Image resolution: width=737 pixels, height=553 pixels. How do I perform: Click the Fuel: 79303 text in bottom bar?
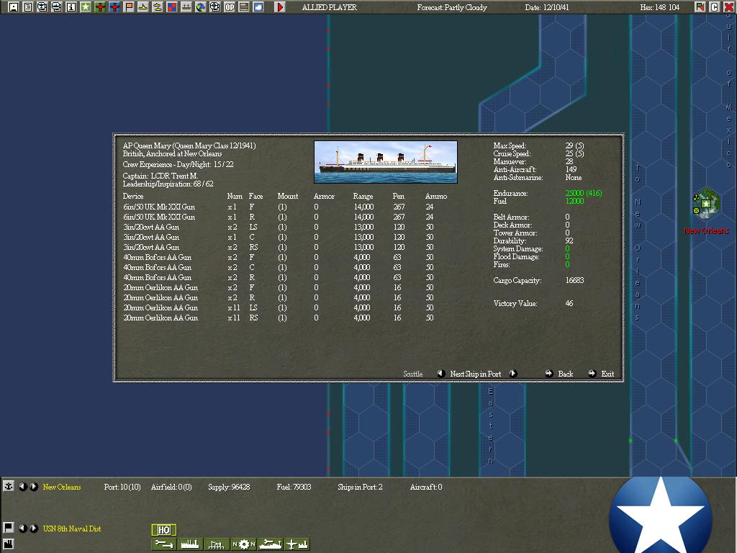tap(294, 487)
